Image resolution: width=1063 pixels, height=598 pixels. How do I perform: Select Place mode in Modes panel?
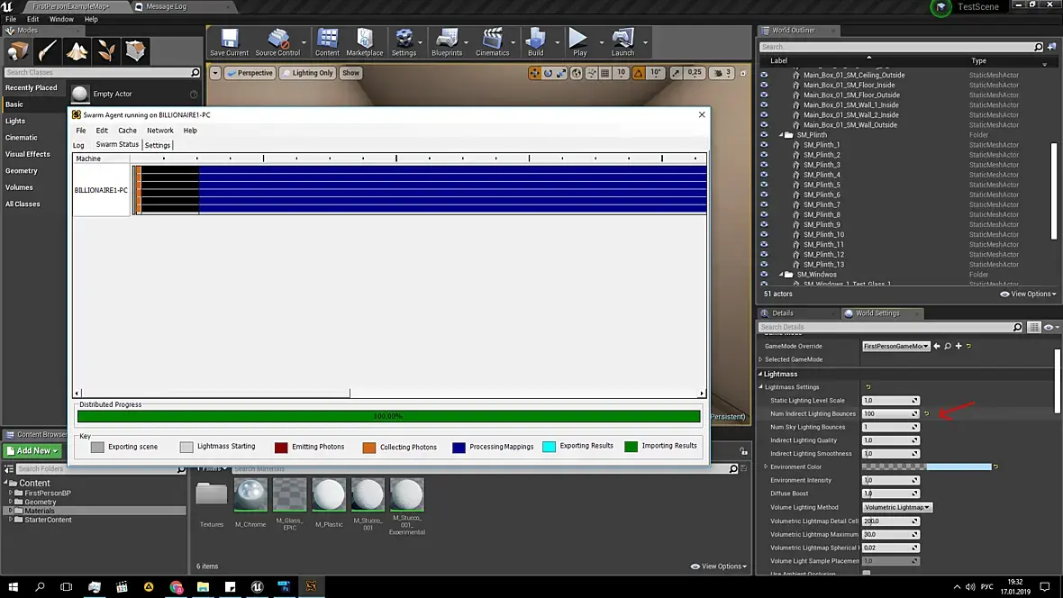click(18, 50)
